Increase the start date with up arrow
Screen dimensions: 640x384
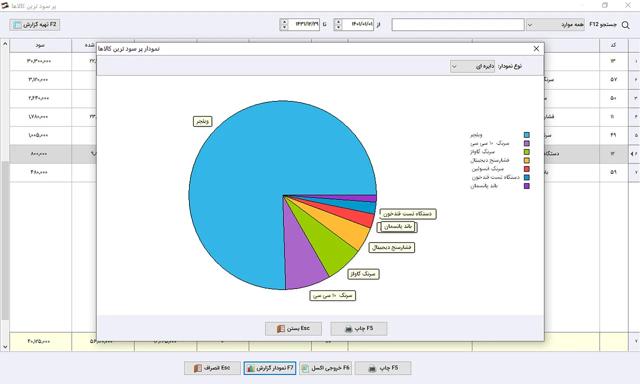338,21
